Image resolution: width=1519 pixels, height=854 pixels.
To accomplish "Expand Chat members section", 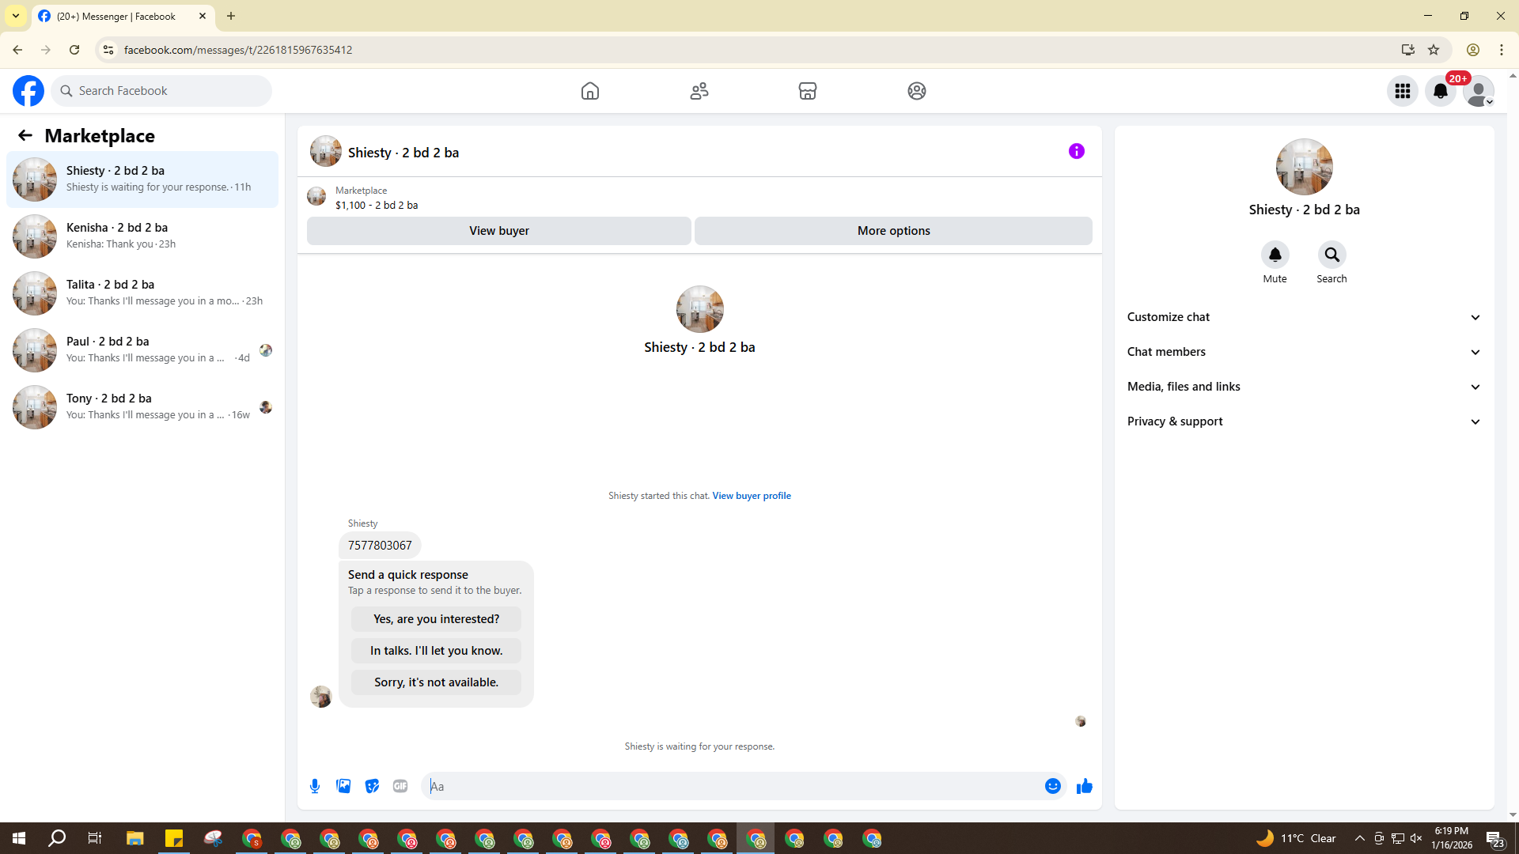I will pos(1303,352).
